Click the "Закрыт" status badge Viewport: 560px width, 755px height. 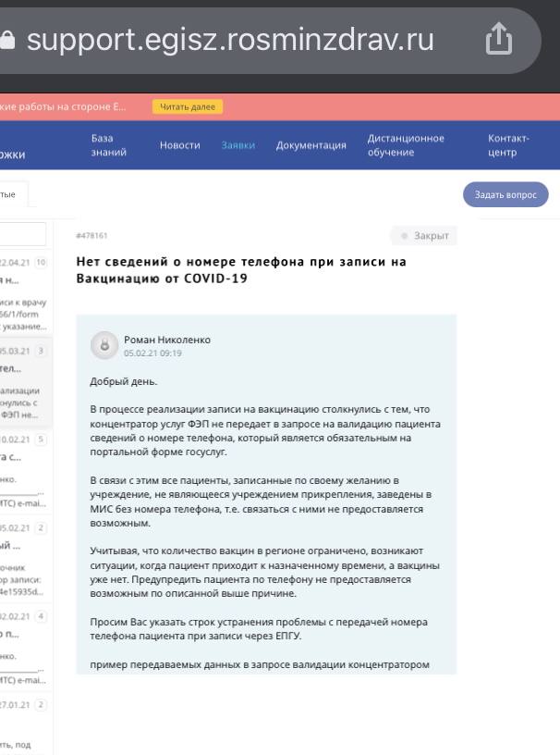(424, 236)
